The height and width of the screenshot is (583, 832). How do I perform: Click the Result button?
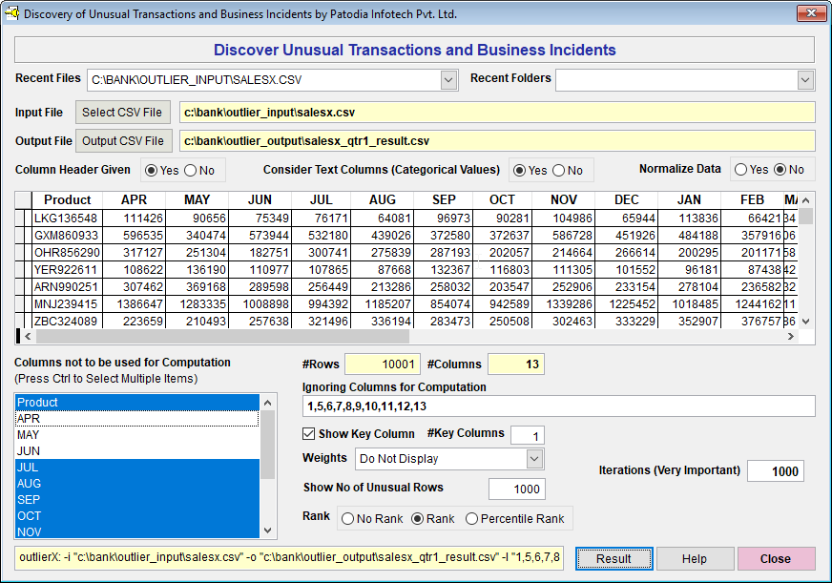tap(614, 559)
